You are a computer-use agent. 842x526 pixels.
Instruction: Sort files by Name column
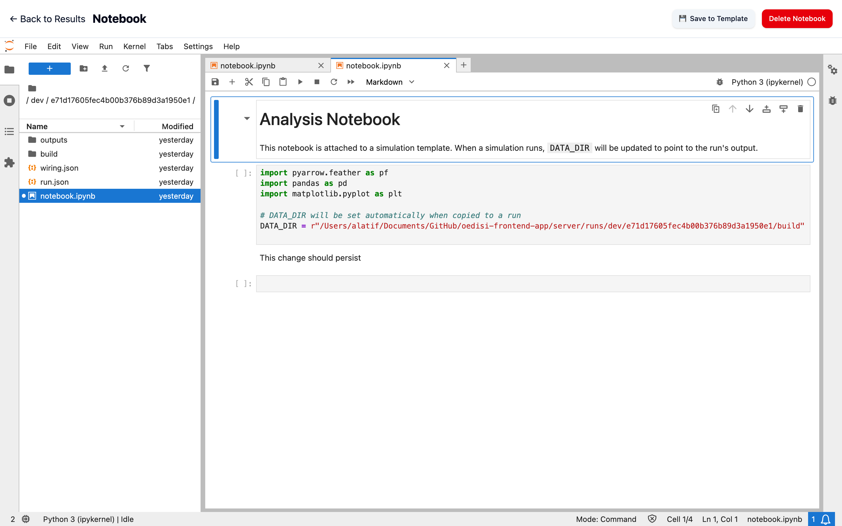[x=76, y=126]
